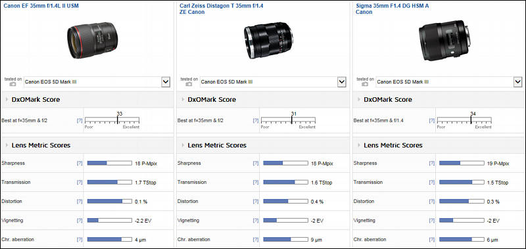Image resolution: width=526 pixels, height=249 pixels.
Task: Click the Sigma DxOMark score scale showing 34
Action: point(464,120)
